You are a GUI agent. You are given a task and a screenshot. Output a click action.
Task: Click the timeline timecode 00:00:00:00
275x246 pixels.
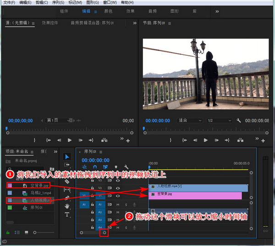coord(96,160)
